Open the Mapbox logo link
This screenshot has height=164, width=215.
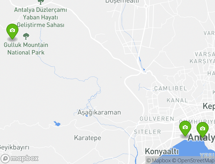pyautogui.click(x=19, y=159)
